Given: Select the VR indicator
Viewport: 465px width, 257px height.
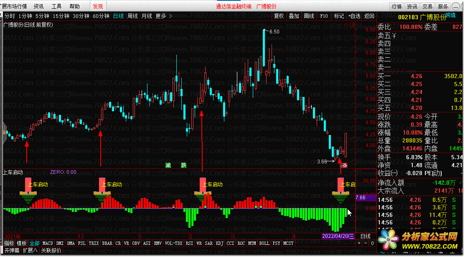Looking at the screenshot, I should point(127,243).
